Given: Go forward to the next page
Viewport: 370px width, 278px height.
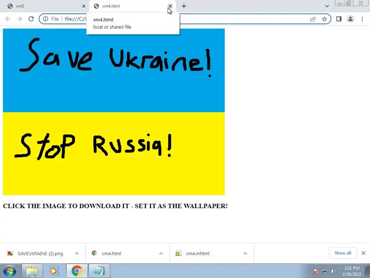Looking at the screenshot, I should coord(20,19).
